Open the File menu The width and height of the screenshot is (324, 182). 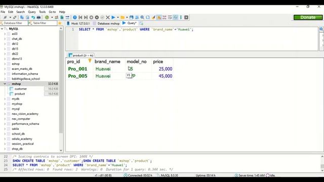(3, 12)
